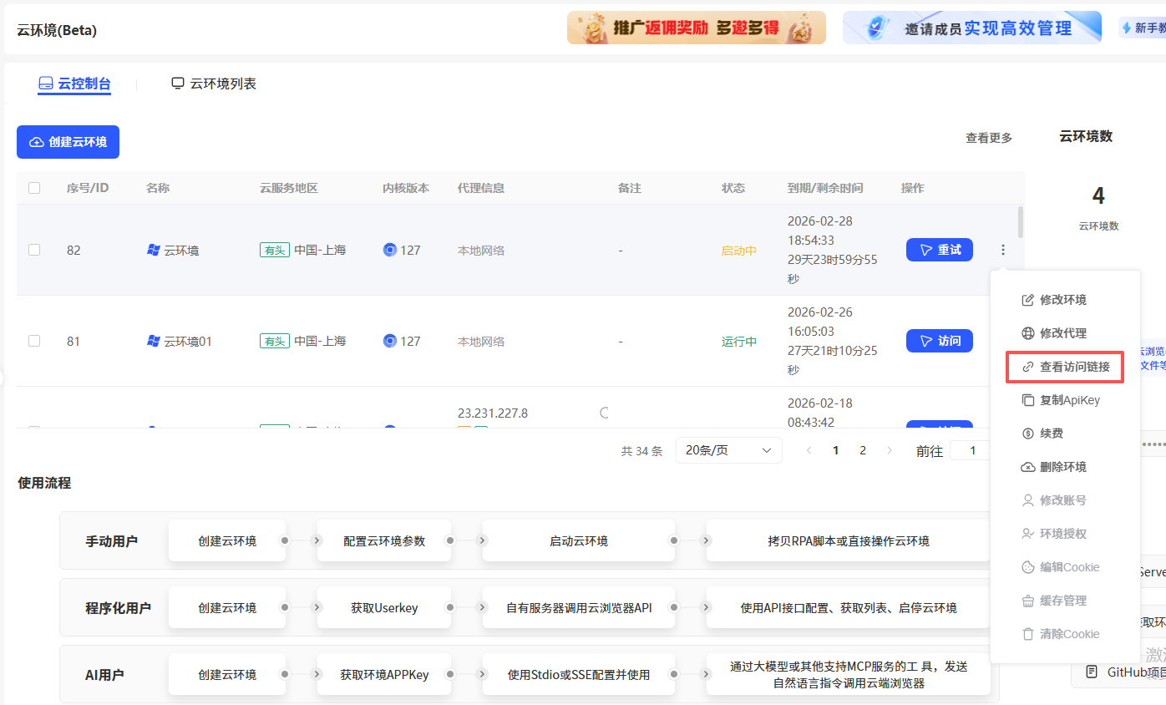
Task: Toggle the select-all checkbox in table header
Action: [33, 188]
